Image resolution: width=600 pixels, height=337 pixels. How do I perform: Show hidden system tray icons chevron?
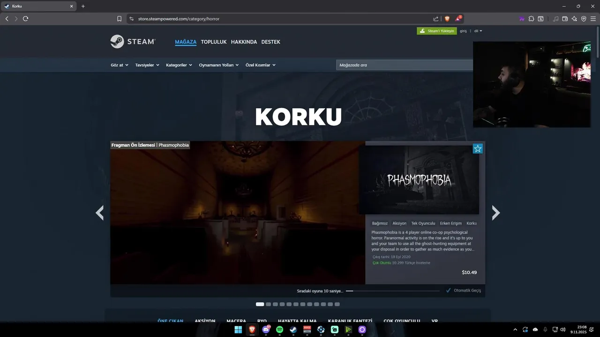coord(515,330)
